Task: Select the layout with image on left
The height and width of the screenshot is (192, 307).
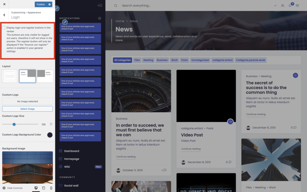Action: (x=45, y=76)
